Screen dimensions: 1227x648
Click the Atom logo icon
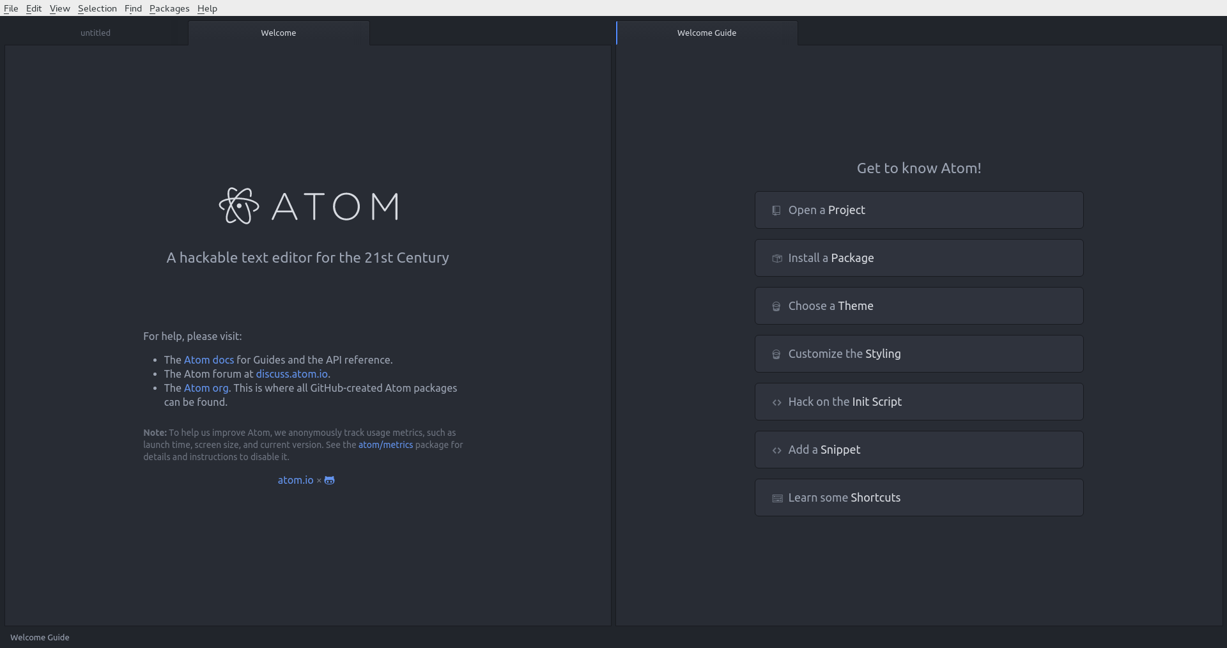click(x=239, y=206)
